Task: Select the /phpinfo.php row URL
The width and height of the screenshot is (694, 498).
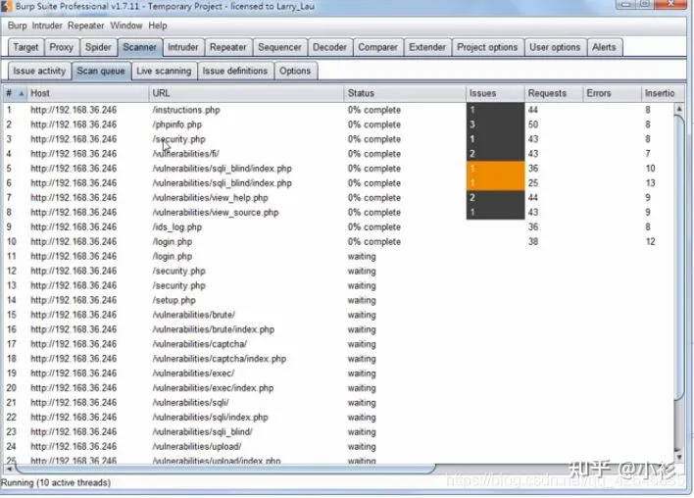Action: [177, 124]
